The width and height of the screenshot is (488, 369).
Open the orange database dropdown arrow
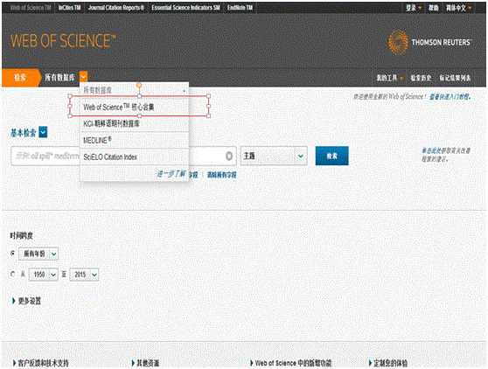(x=83, y=77)
